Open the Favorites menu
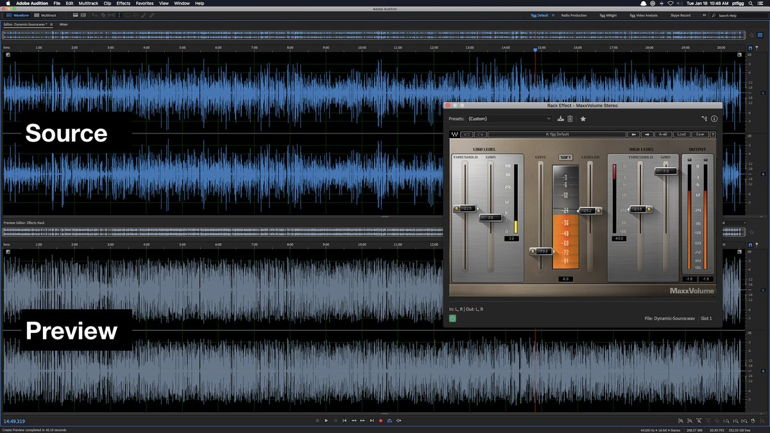This screenshot has width=770, height=433. coord(144,3)
